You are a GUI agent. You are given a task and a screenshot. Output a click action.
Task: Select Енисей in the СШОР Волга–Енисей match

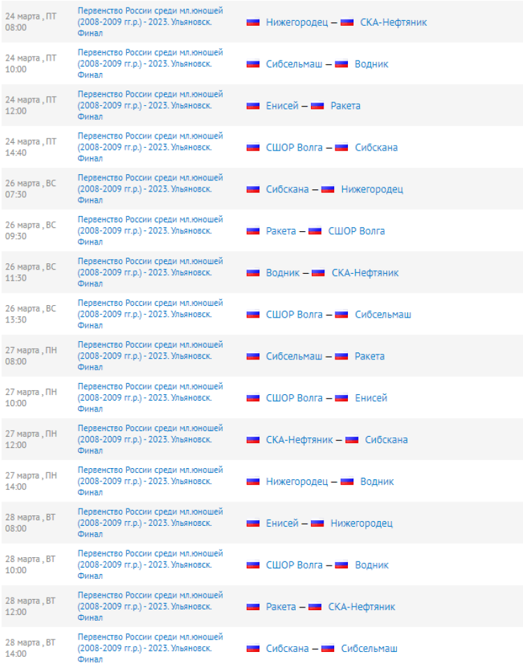[371, 398]
